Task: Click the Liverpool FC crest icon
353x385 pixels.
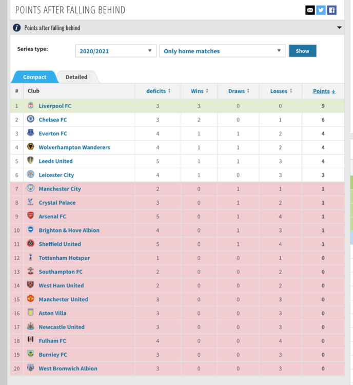Action: point(30,106)
